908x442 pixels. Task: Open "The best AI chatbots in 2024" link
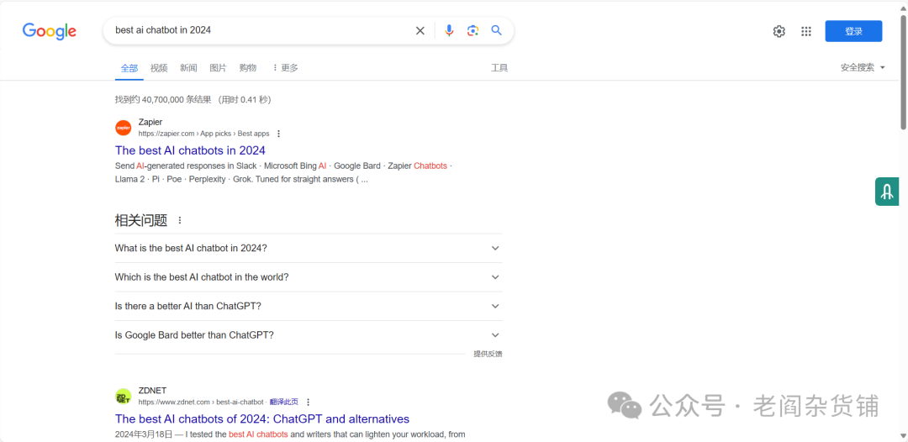190,150
